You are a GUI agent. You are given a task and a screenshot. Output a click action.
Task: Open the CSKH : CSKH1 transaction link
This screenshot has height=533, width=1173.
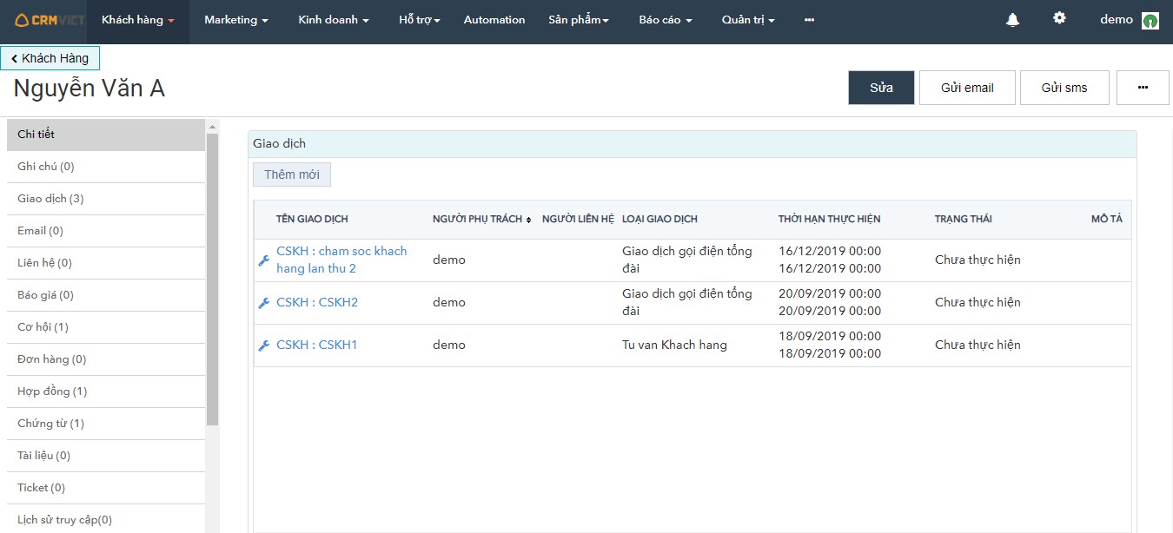[317, 345]
